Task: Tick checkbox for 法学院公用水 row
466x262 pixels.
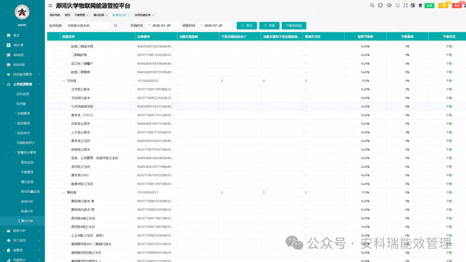Action: pyautogui.click(x=54, y=89)
